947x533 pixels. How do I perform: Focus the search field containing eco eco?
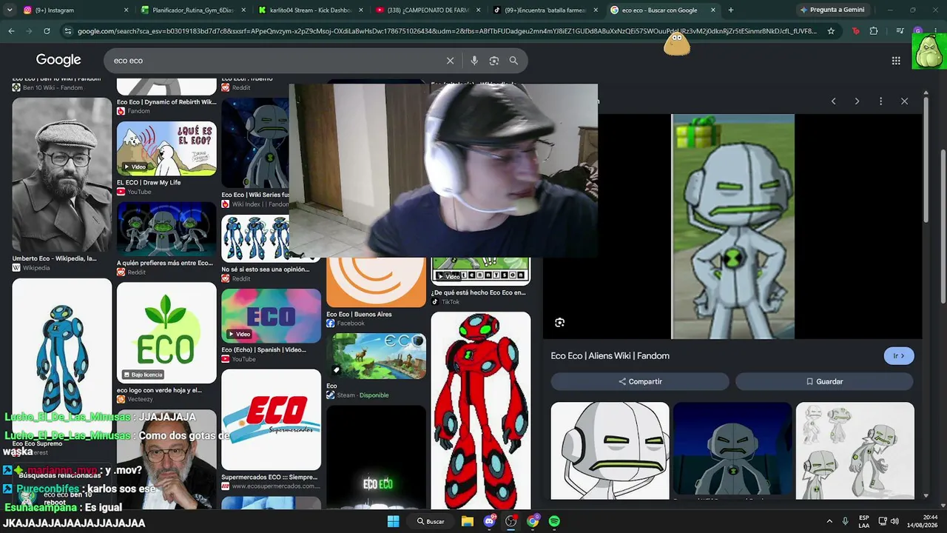pos(274,61)
